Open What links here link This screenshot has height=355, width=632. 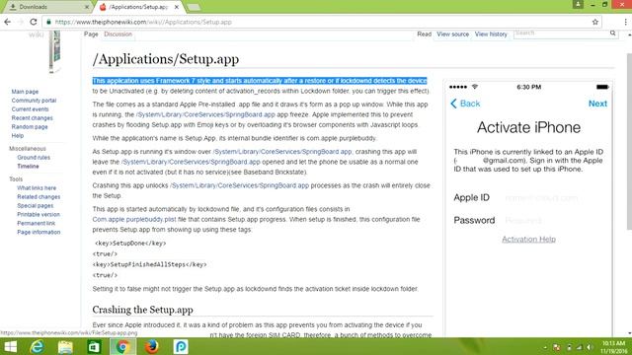(37, 188)
